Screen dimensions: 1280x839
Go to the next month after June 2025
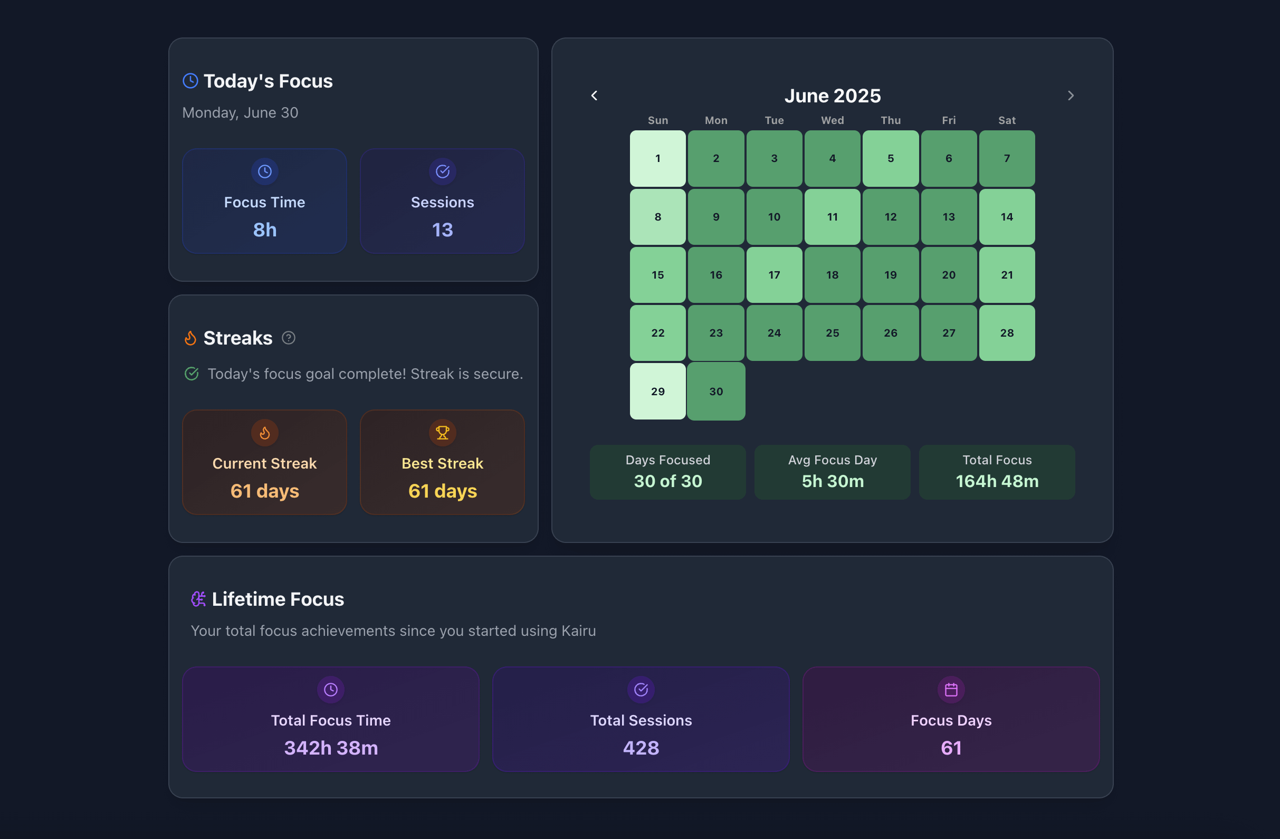1070,96
